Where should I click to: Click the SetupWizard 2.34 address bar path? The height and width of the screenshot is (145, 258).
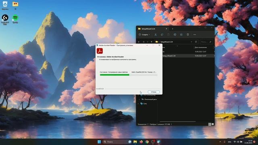pos(166,42)
